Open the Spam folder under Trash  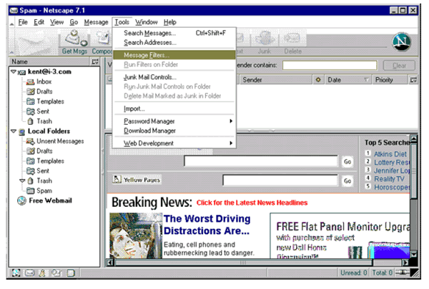click(x=44, y=191)
